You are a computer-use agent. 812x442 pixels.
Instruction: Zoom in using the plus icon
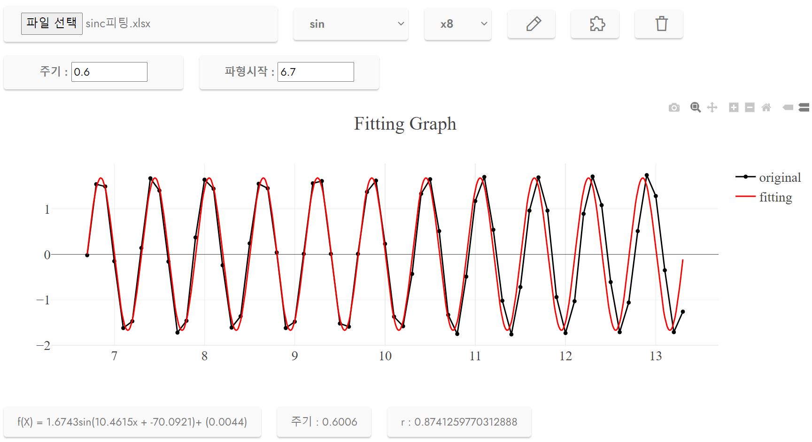pos(733,107)
